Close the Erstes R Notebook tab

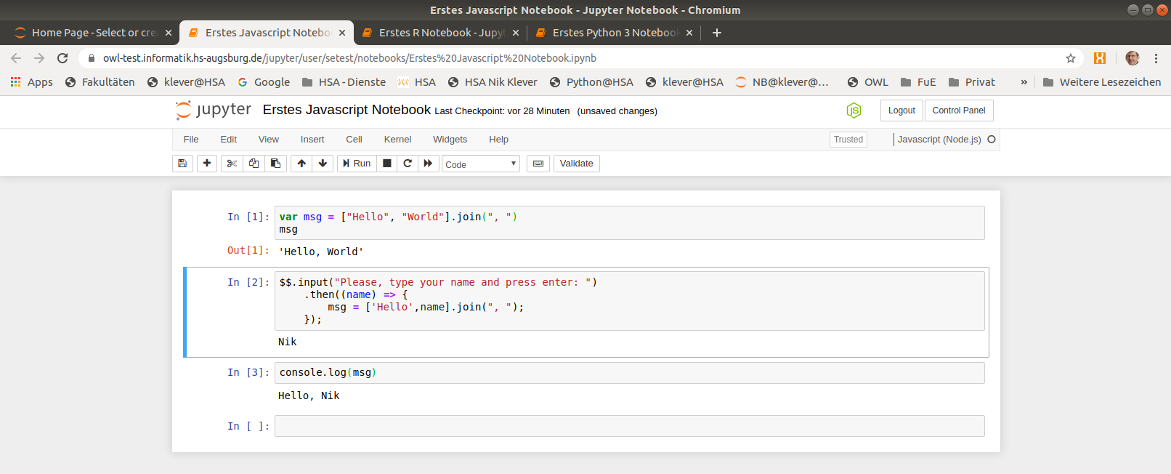pos(516,33)
